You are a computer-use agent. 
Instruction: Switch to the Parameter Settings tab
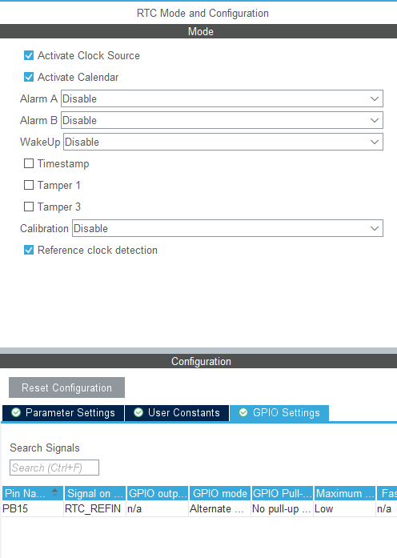63,413
